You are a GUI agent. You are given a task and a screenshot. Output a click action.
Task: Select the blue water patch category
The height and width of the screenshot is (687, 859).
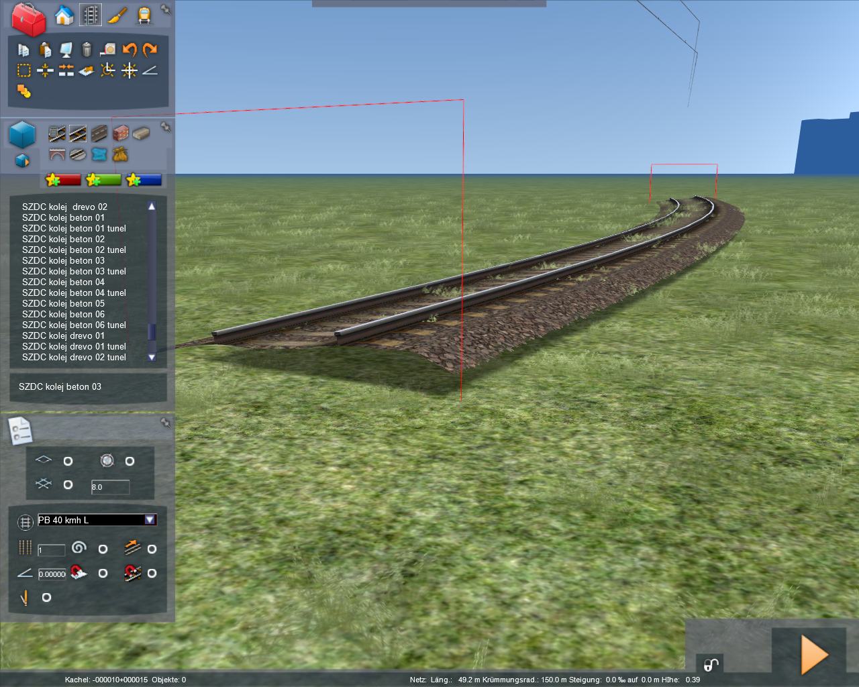(x=99, y=155)
